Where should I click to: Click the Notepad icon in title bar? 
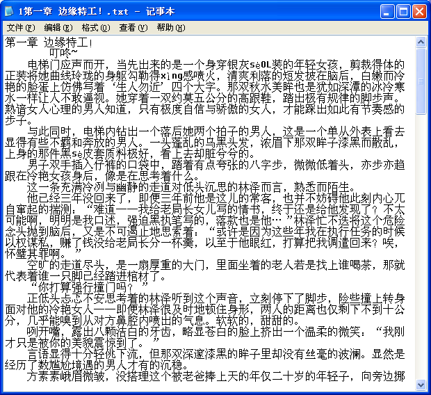[10, 11]
